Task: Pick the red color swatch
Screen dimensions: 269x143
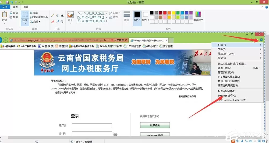Action: (x=165, y=13)
